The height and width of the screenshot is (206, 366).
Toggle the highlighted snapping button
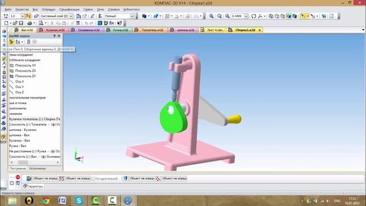pos(29,16)
